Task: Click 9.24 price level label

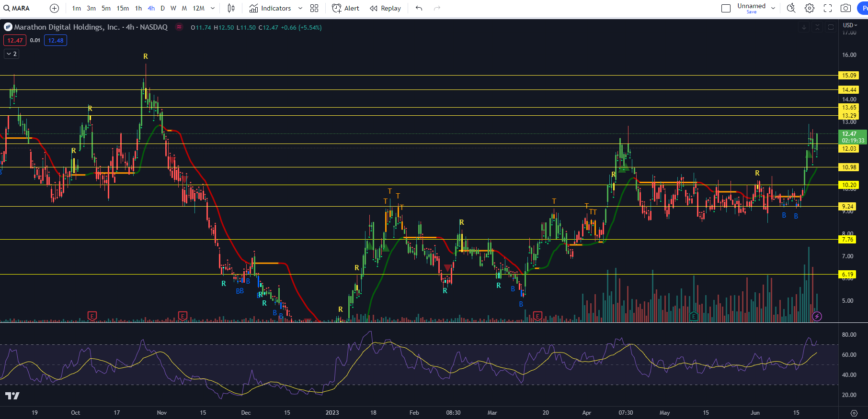Action: 847,207
